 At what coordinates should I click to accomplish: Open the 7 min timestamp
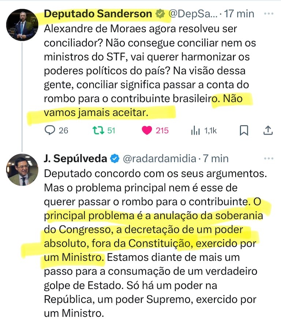[216, 158]
